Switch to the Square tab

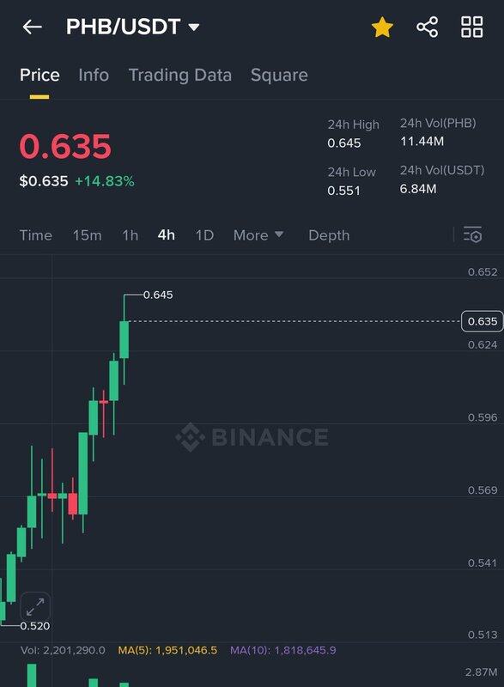(x=279, y=75)
